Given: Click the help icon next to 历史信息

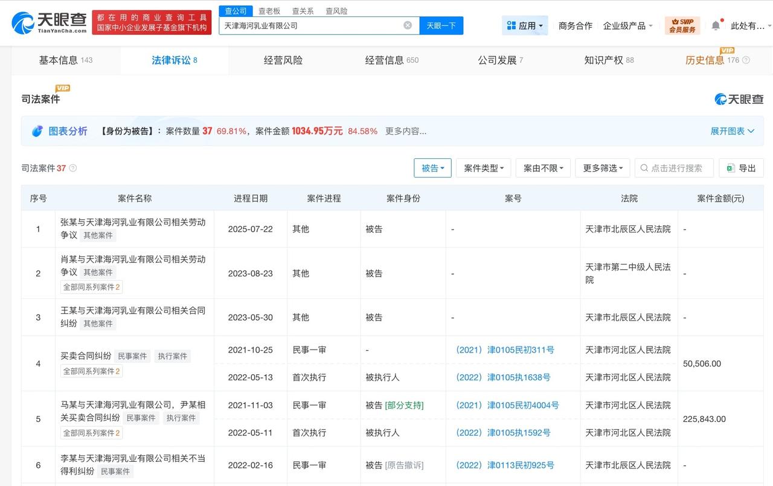Looking at the screenshot, I should [x=746, y=60].
